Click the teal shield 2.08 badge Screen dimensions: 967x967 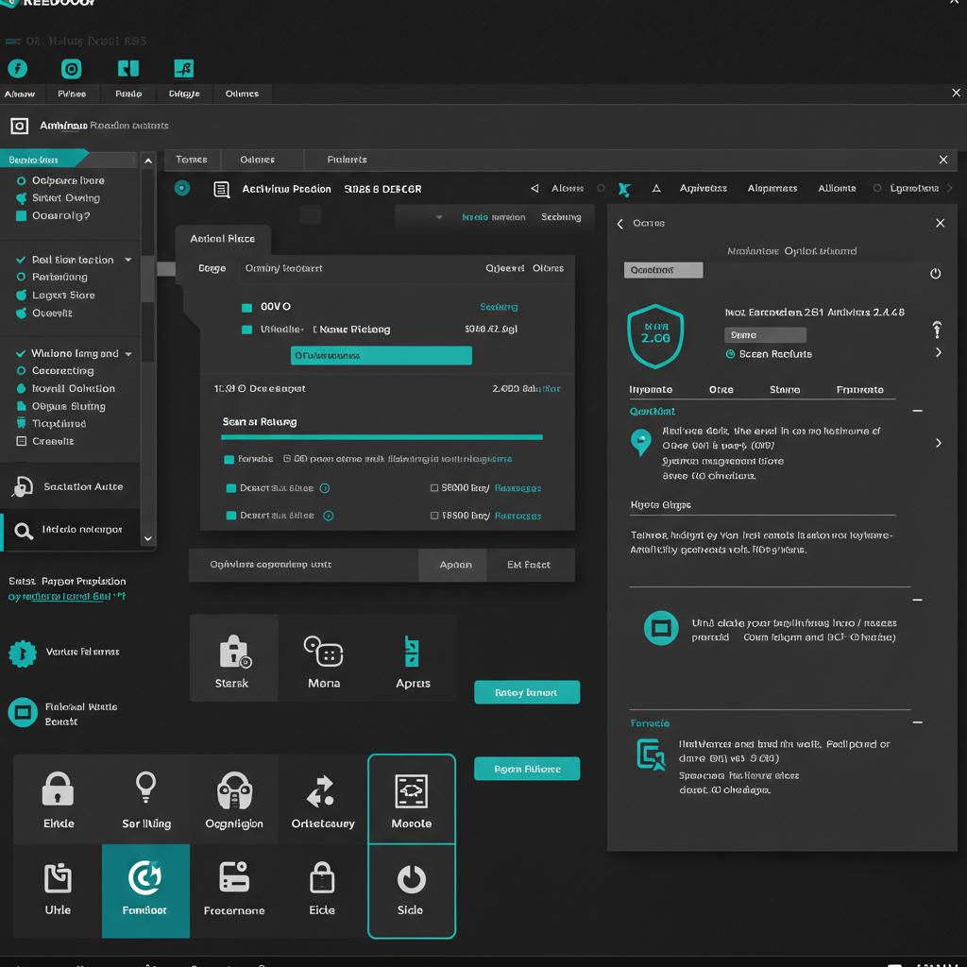[655, 335]
